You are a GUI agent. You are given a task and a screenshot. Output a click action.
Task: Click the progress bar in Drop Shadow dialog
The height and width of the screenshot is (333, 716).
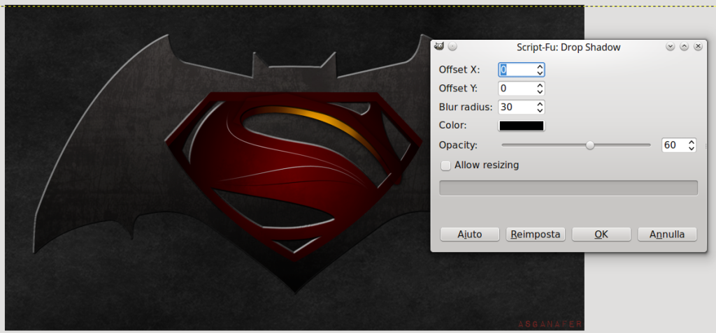(x=568, y=188)
